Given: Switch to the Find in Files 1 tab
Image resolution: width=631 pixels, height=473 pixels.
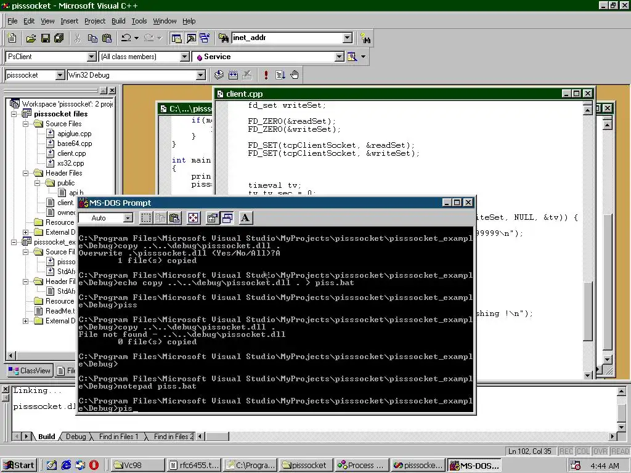Looking at the screenshot, I should click(x=118, y=437).
